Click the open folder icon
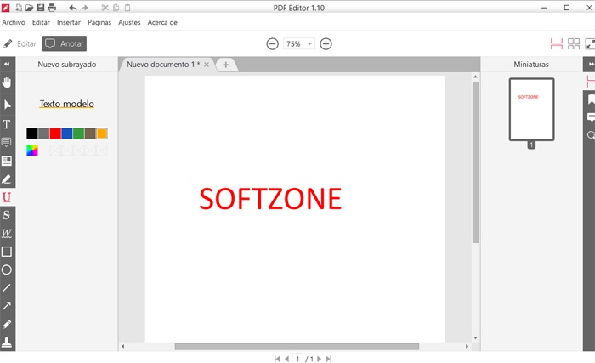This screenshot has height=363, width=595. pos(29,8)
